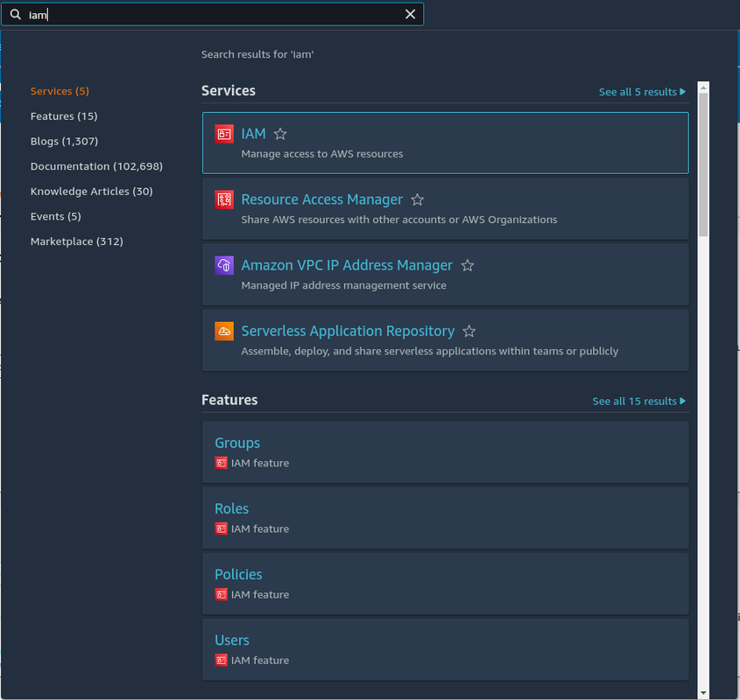The image size is (740, 700).
Task: Click 'IAM feature' text under Roles
Action: tap(260, 529)
